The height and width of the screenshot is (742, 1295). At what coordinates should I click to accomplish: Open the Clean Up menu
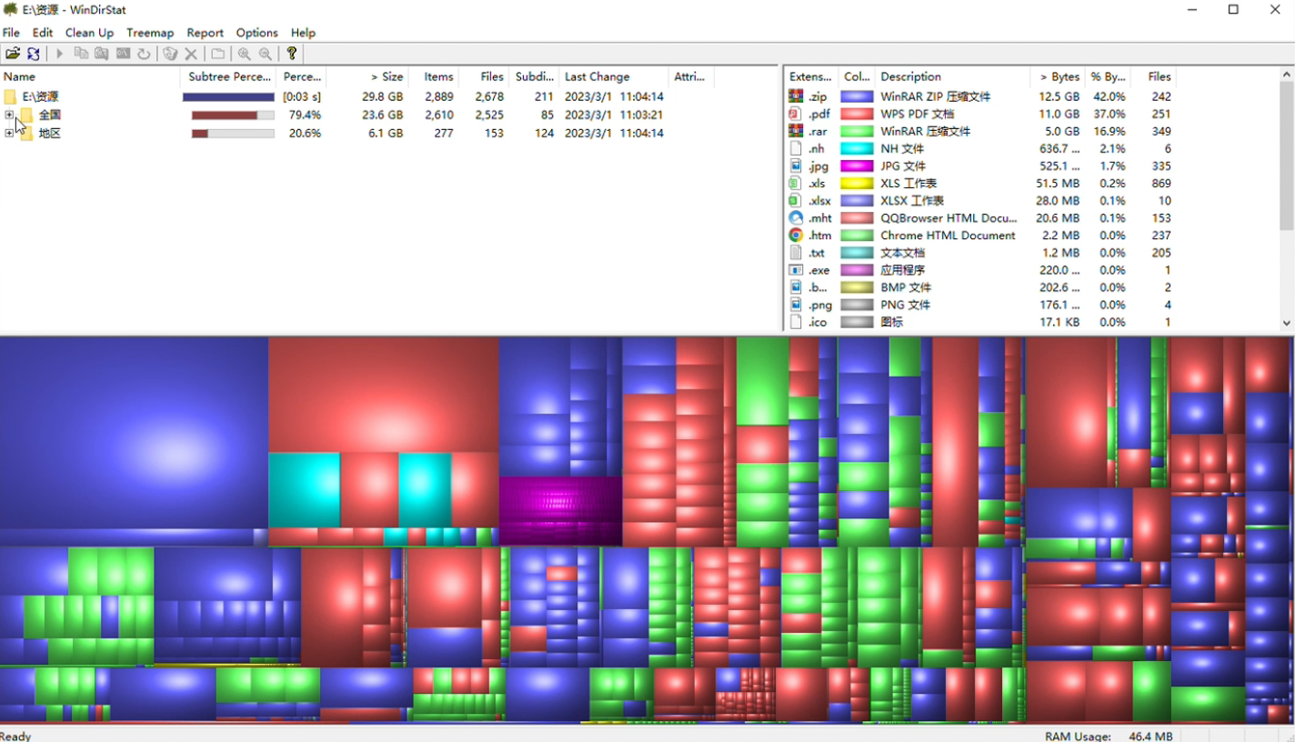pos(89,33)
